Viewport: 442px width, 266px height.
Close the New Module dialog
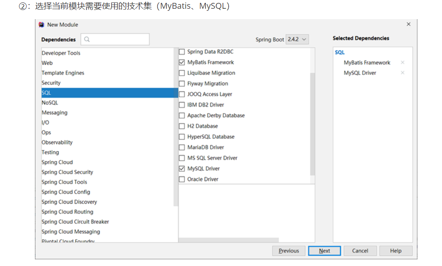click(408, 24)
